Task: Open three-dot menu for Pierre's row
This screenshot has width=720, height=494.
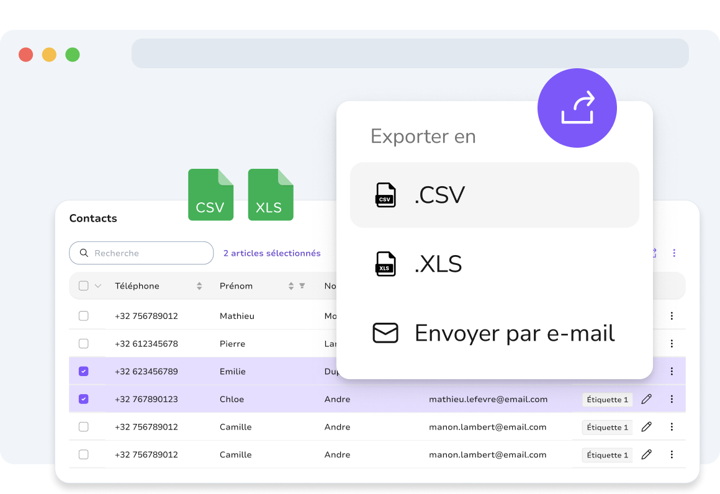Action: pos(672,343)
